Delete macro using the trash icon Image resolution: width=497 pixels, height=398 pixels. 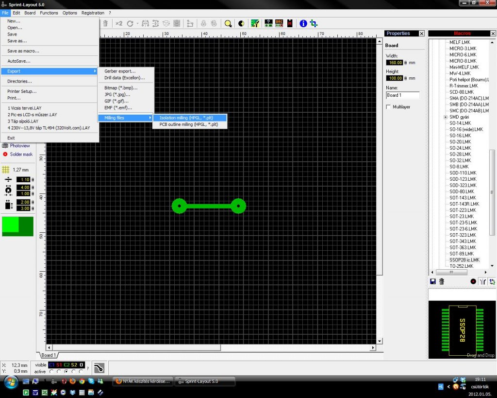[442, 281]
